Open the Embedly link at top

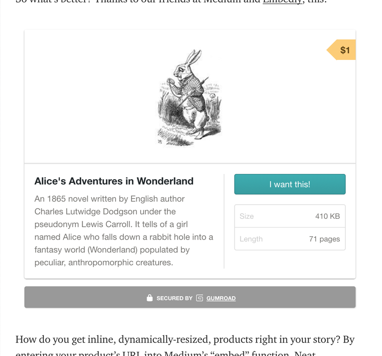pos(283,1)
